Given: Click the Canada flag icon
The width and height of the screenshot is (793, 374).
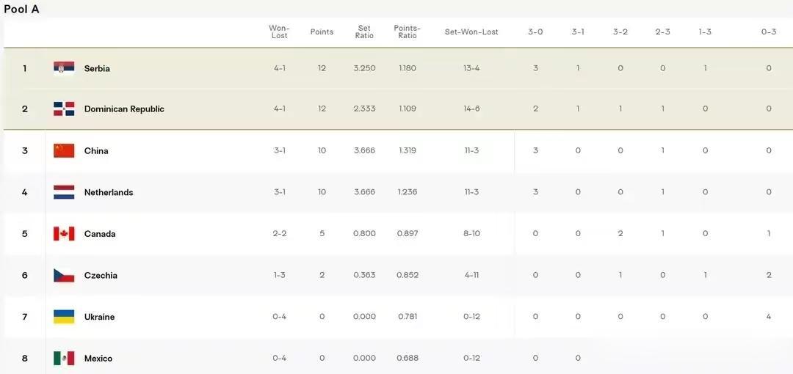Looking at the screenshot, I should [x=64, y=233].
